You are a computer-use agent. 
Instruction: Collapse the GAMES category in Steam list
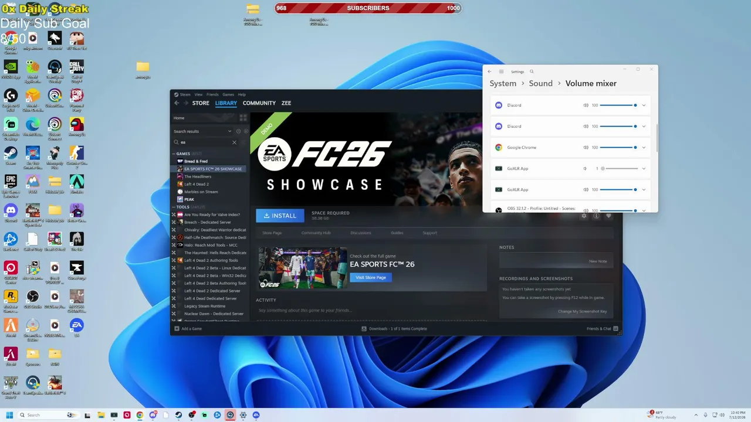[x=173, y=154]
